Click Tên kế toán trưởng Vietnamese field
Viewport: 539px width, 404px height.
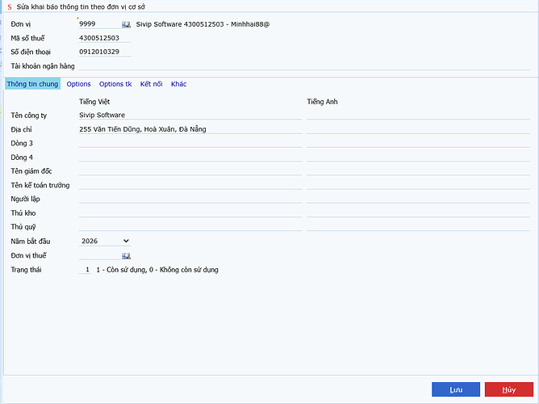(x=190, y=185)
